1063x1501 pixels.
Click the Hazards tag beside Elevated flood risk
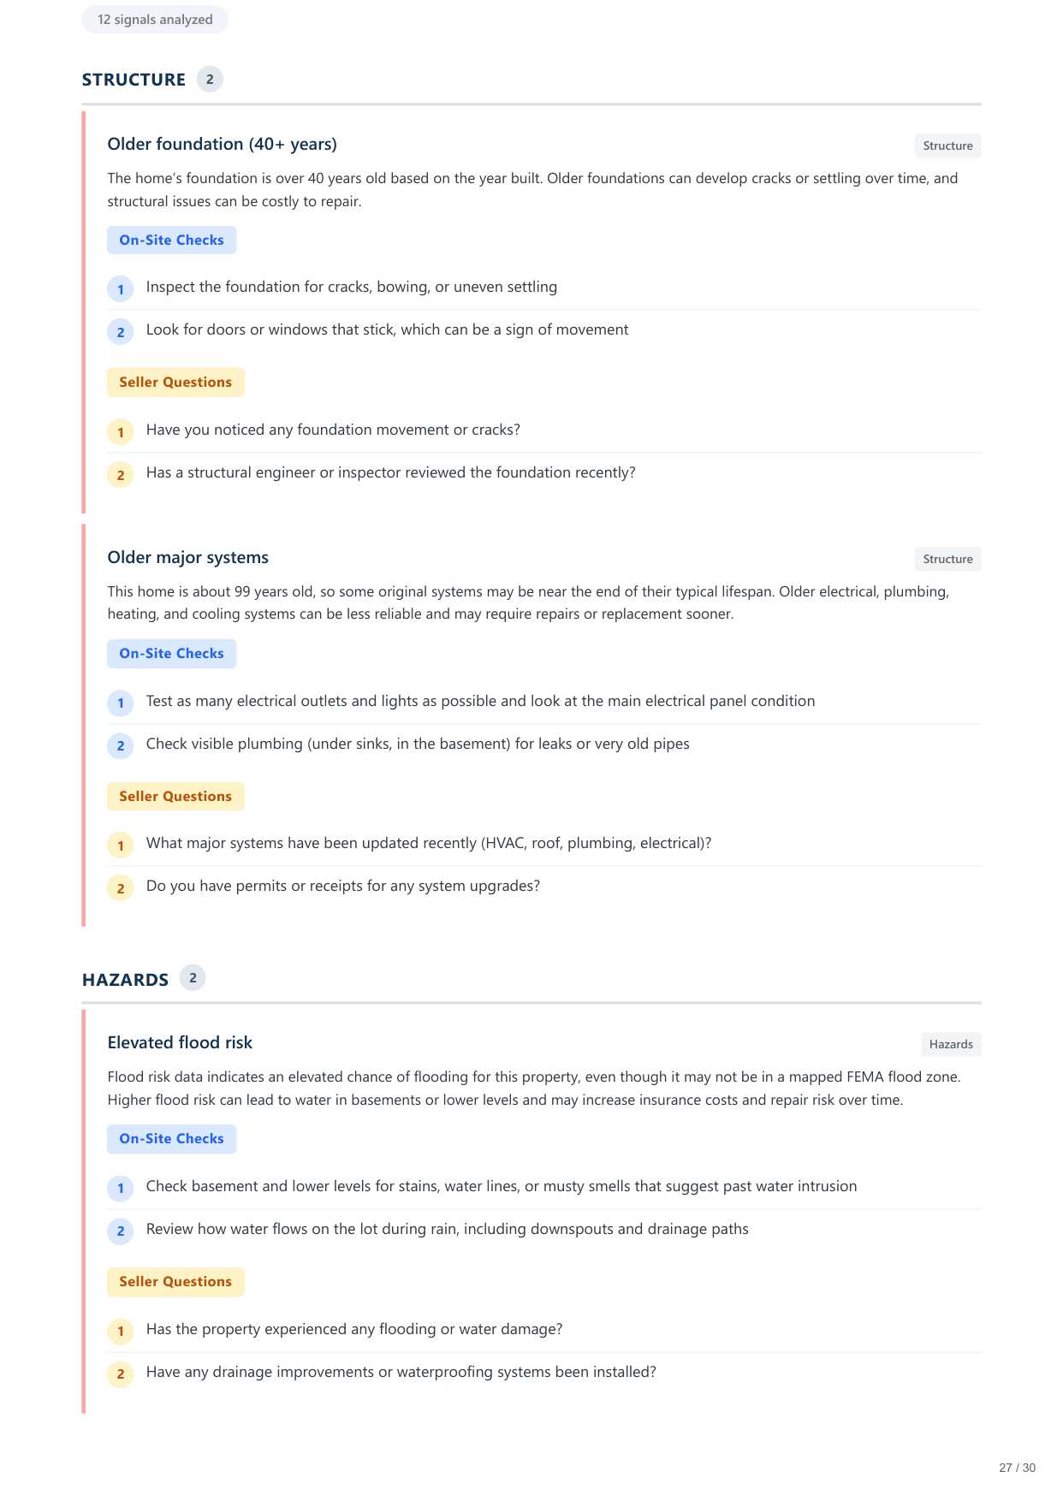(951, 1045)
